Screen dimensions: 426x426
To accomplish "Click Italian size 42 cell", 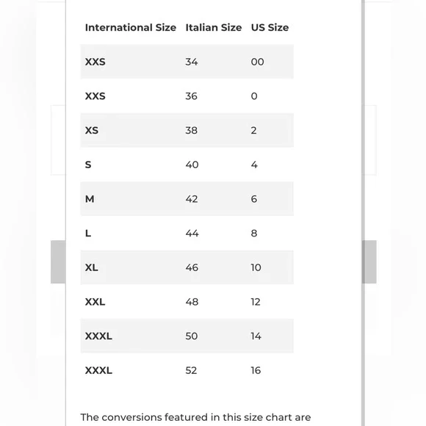I will [x=192, y=199].
